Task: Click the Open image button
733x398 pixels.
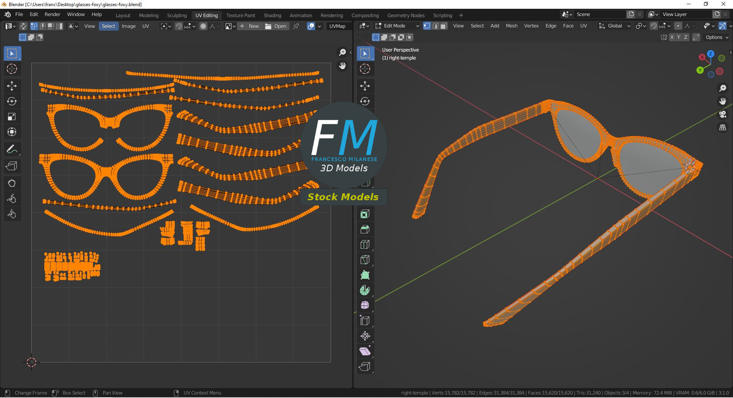Action: point(276,26)
